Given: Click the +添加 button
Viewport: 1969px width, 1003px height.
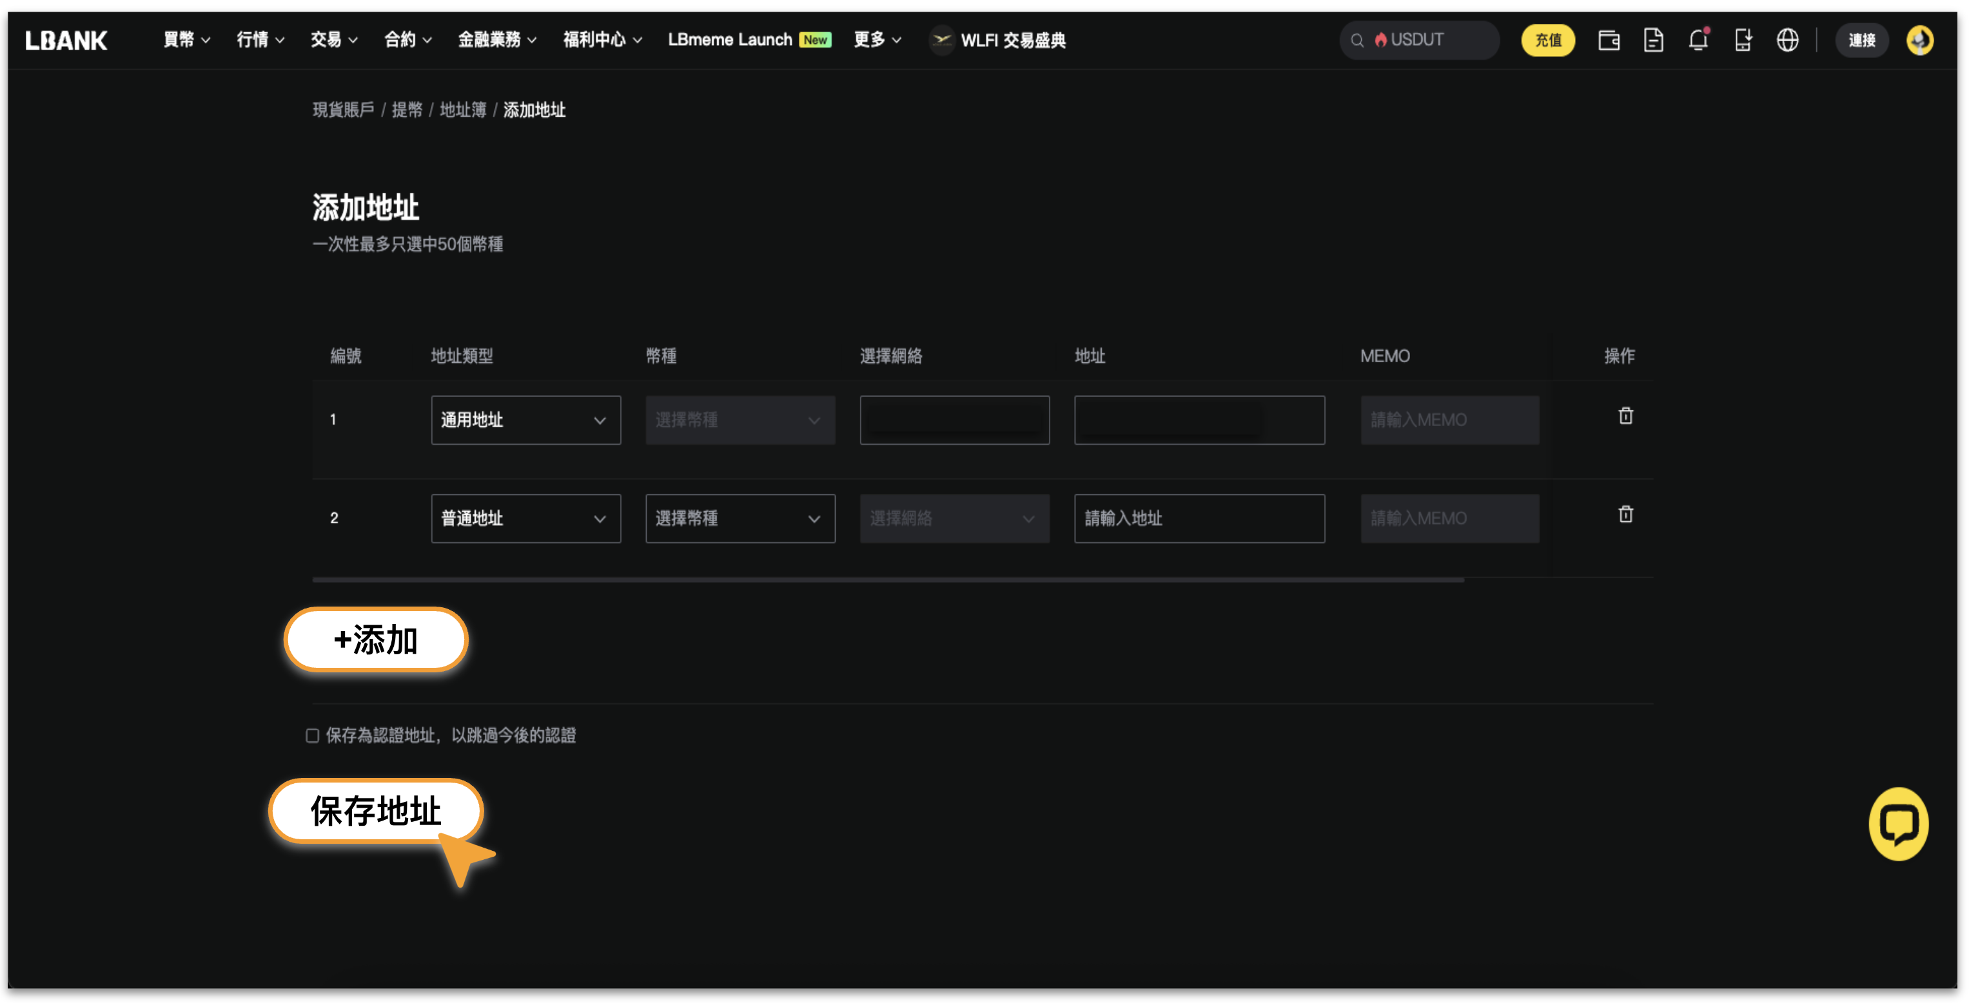Looking at the screenshot, I should [375, 640].
